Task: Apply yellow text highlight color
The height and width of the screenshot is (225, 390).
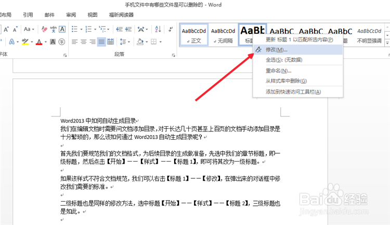Action: (25, 42)
